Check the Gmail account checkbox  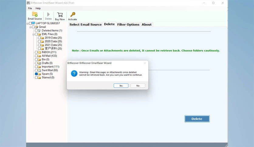33,27
